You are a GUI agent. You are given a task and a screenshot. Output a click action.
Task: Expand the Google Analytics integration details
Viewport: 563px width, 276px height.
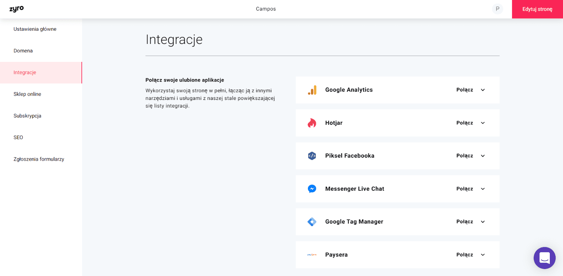pos(483,90)
